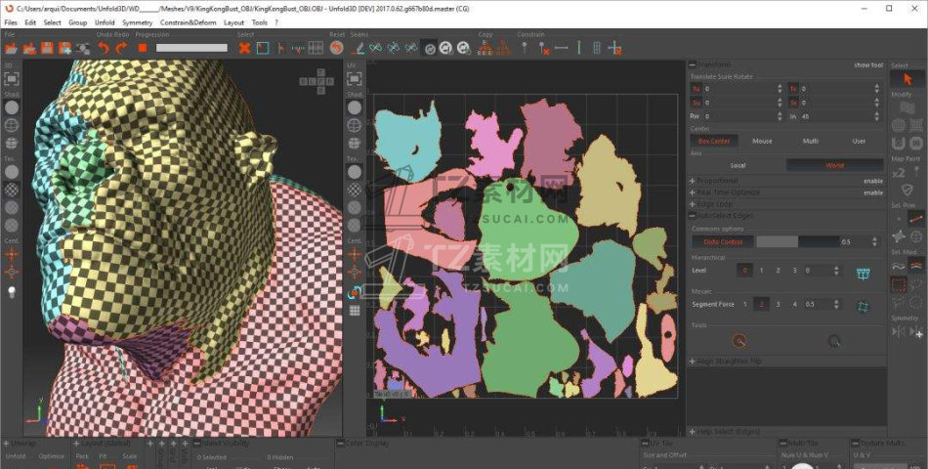The width and height of the screenshot is (928, 469).
Task: Open the Symmetry menu
Action: click(137, 21)
